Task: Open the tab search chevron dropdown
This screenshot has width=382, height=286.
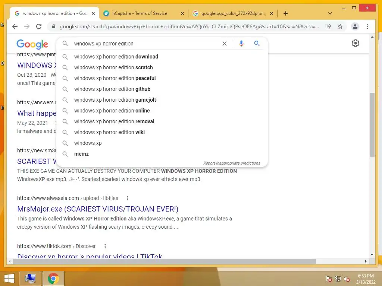Action: coord(330,13)
